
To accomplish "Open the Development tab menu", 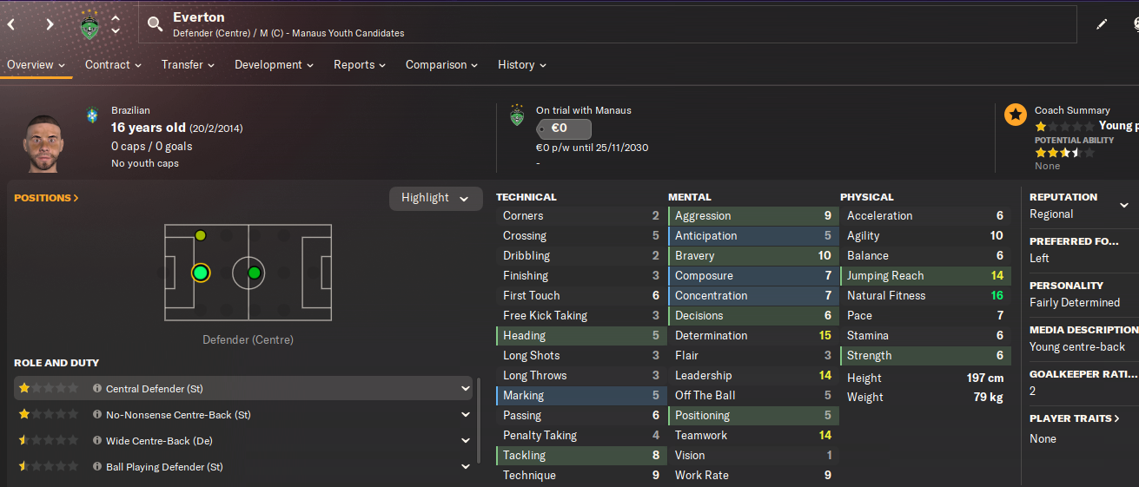I will pos(274,65).
